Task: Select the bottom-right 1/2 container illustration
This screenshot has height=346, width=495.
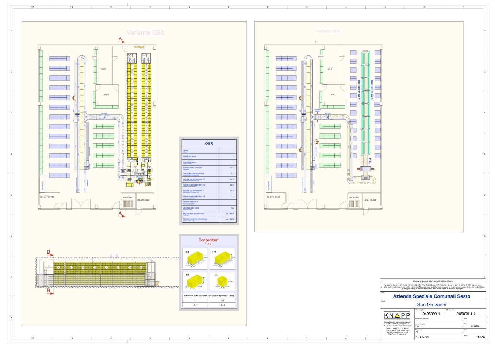Action: tap(223, 281)
